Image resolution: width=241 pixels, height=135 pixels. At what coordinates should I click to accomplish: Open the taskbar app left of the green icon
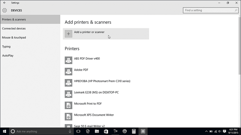(115, 131)
